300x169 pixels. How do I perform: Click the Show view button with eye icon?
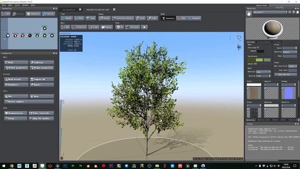[x=79, y=18]
